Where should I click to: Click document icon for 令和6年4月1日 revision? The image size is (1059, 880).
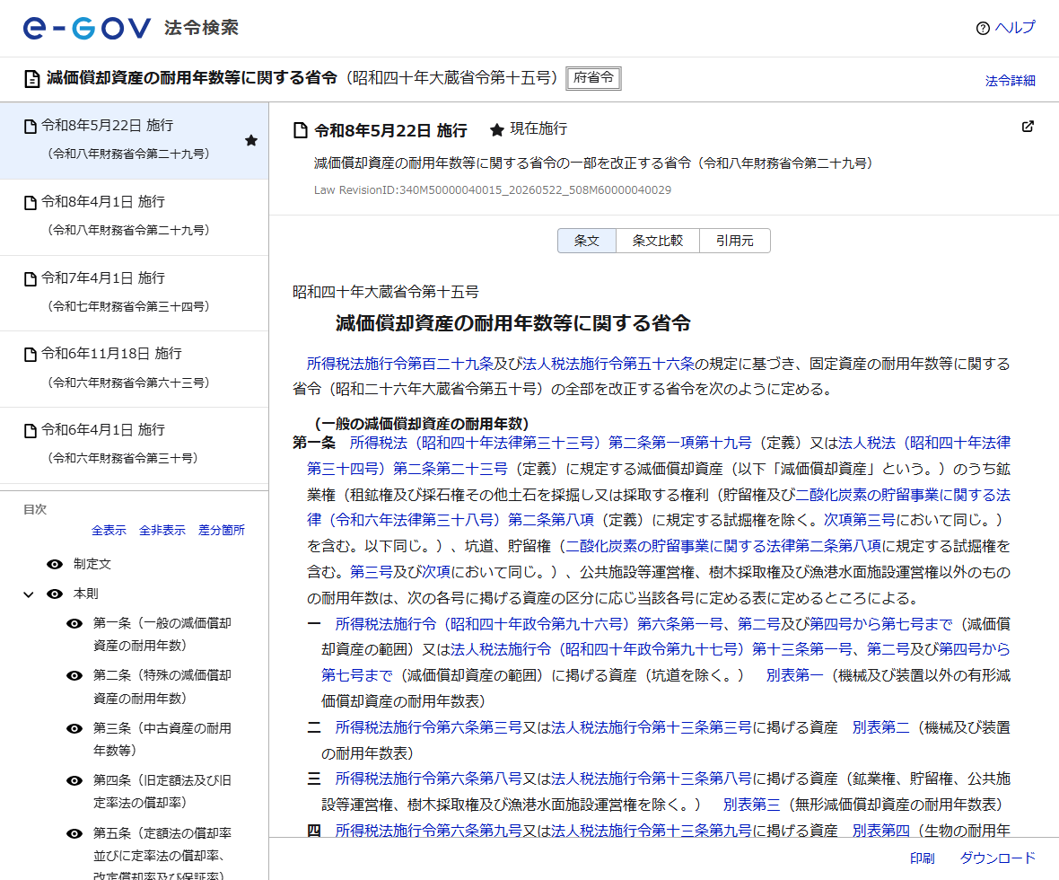pos(30,431)
